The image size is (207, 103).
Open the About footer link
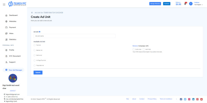tap(134, 99)
